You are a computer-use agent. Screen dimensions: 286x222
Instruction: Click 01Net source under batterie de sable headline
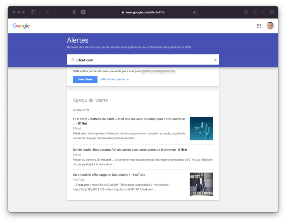(x=77, y=128)
